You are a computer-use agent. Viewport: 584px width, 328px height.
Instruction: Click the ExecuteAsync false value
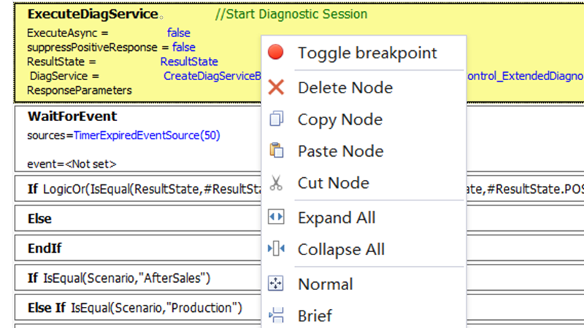point(179,33)
